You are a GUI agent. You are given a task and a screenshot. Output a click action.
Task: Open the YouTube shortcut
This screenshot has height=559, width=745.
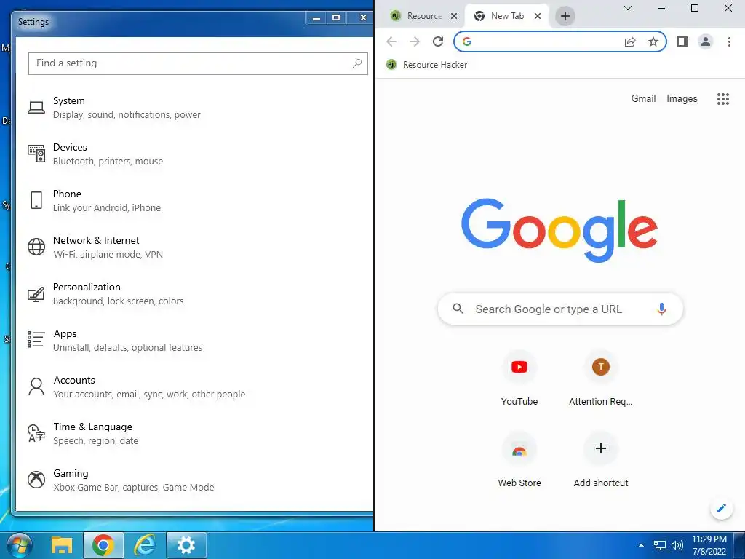519,379
